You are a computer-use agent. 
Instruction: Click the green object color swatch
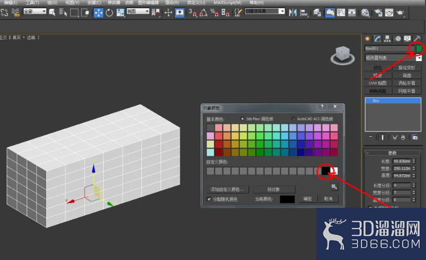tap(419, 48)
